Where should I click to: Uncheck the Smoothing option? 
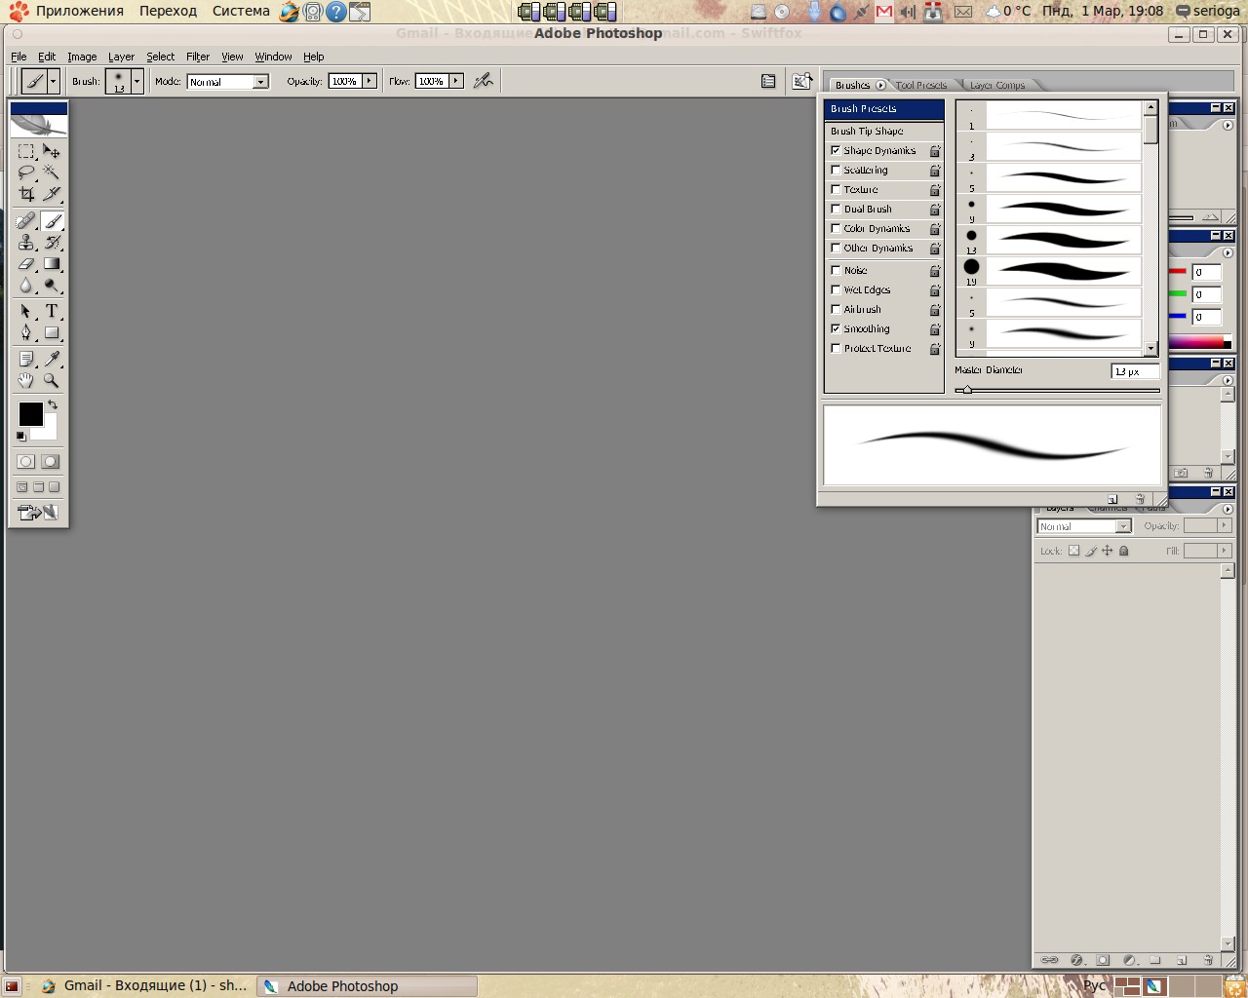(836, 328)
